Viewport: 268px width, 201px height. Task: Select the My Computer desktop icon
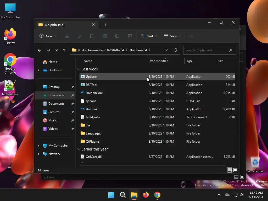[x=10, y=11]
